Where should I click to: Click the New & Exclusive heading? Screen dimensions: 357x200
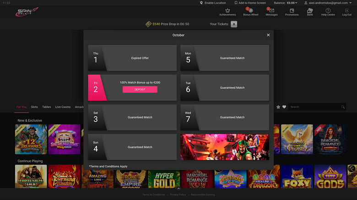point(30,120)
